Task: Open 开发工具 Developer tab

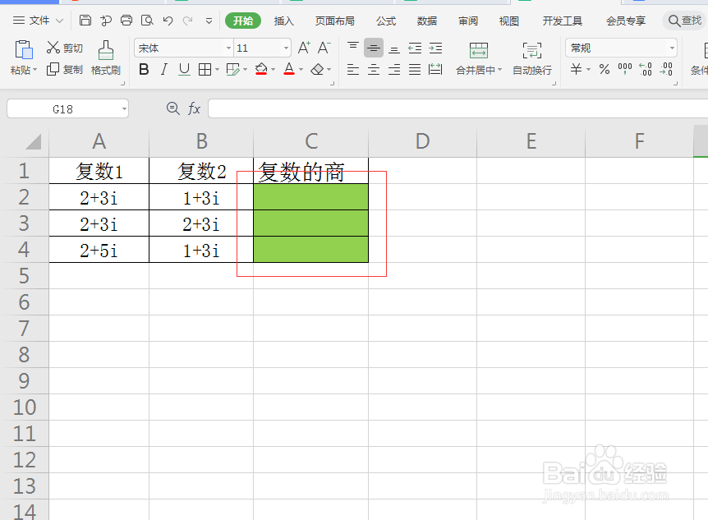Action: tap(562, 21)
